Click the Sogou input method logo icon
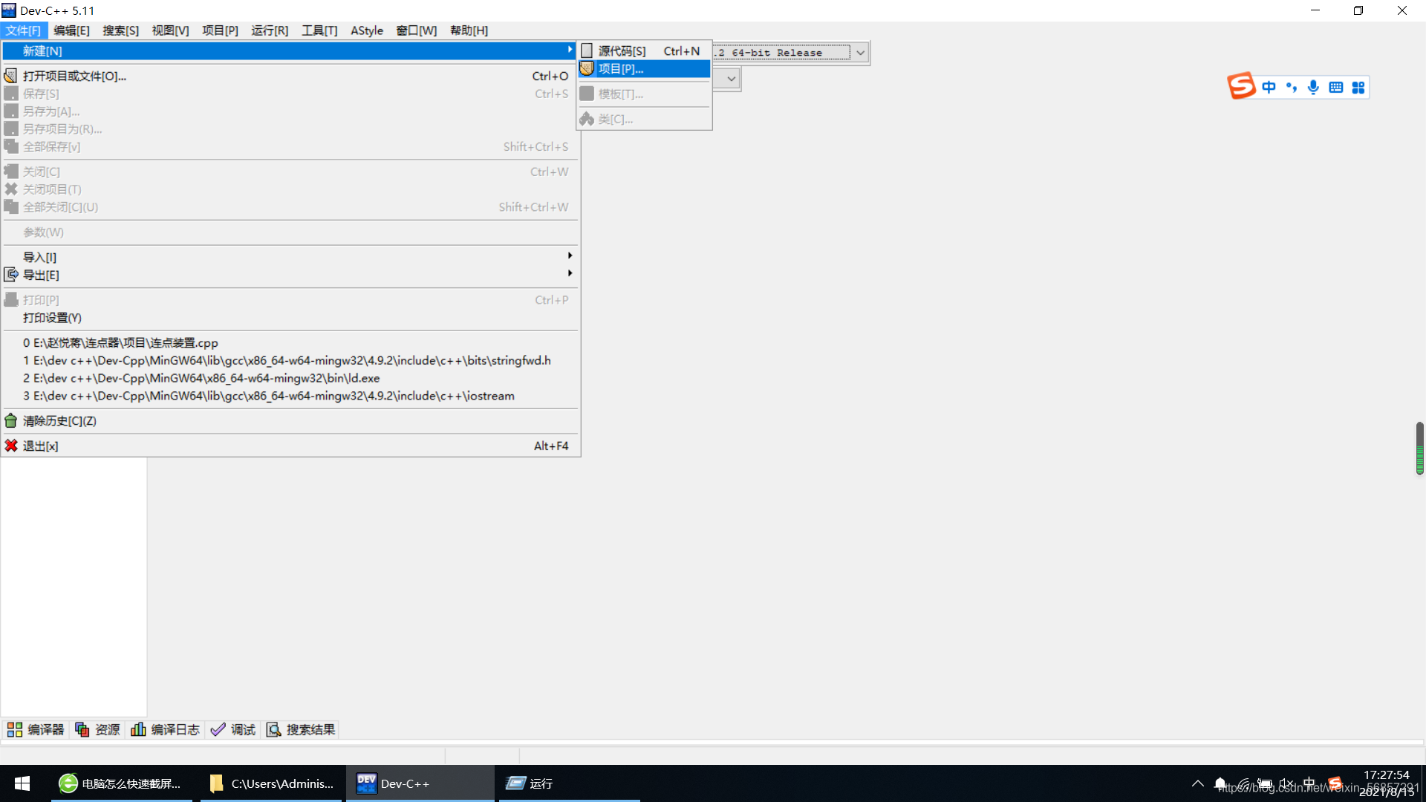Viewport: 1426px width, 802px height. (1240, 86)
